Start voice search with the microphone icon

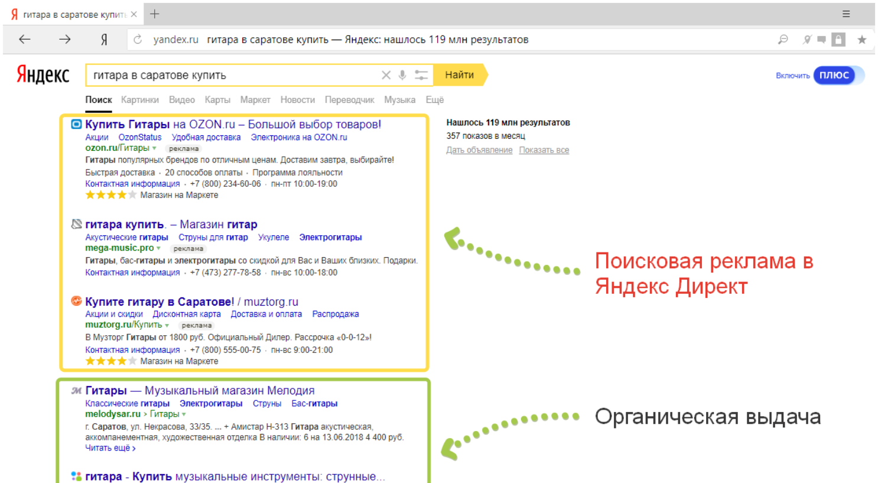(402, 75)
